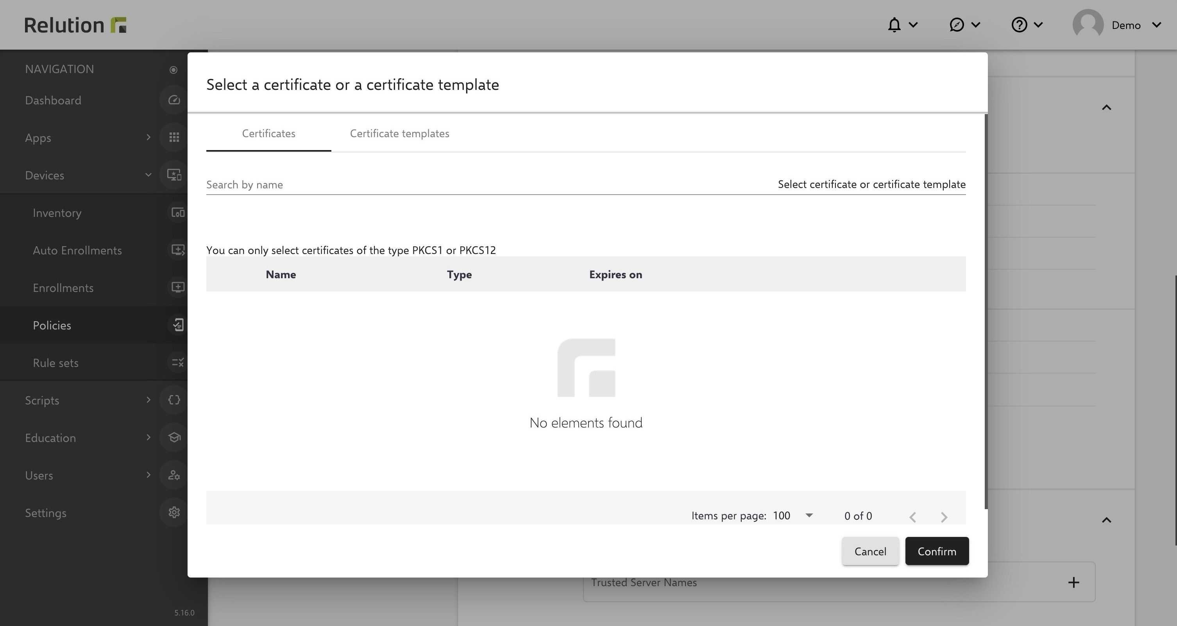Expand the help menu dropdown chevron
The width and height of the screenshot is (1177, 626).
(x=1038, y=25)
